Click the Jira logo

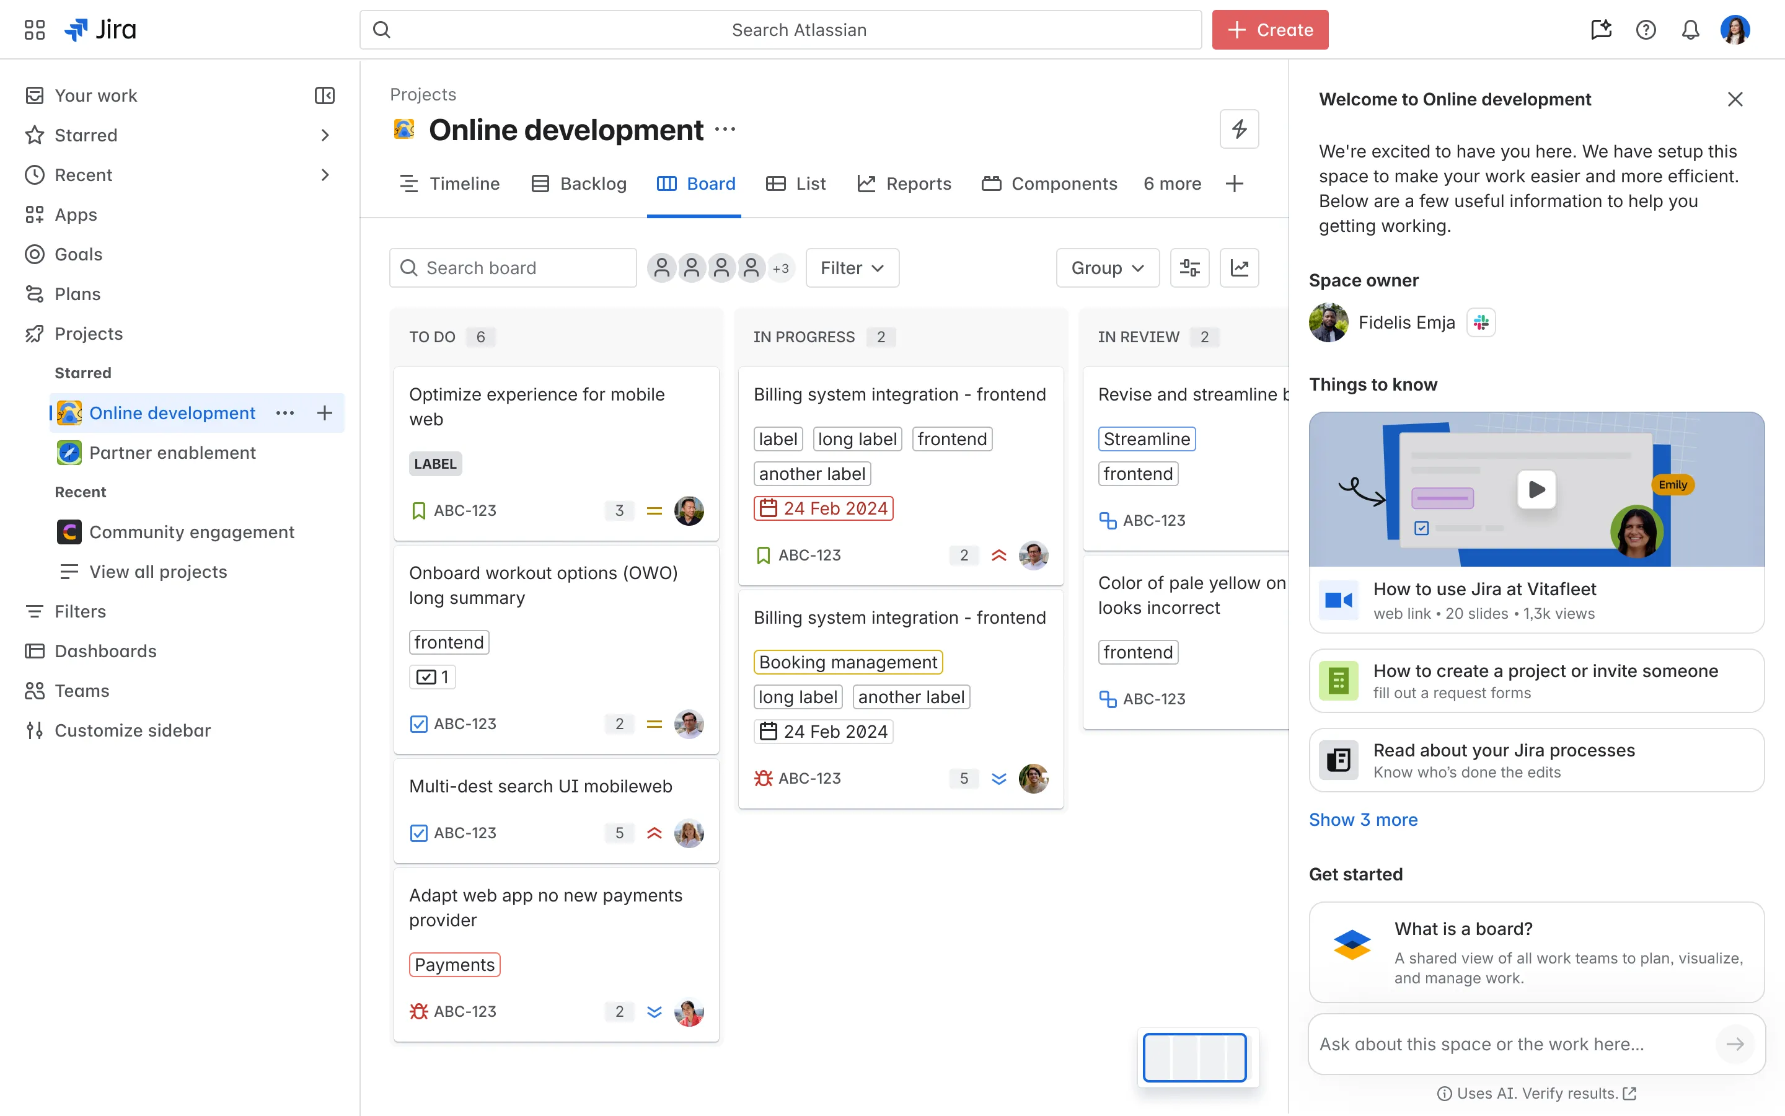[x=100, y=30]
